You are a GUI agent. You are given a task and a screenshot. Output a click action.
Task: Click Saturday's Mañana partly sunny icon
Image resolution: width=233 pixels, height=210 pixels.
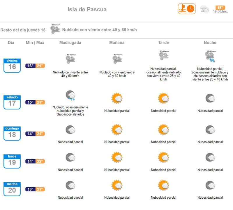[x=117, y=98]
